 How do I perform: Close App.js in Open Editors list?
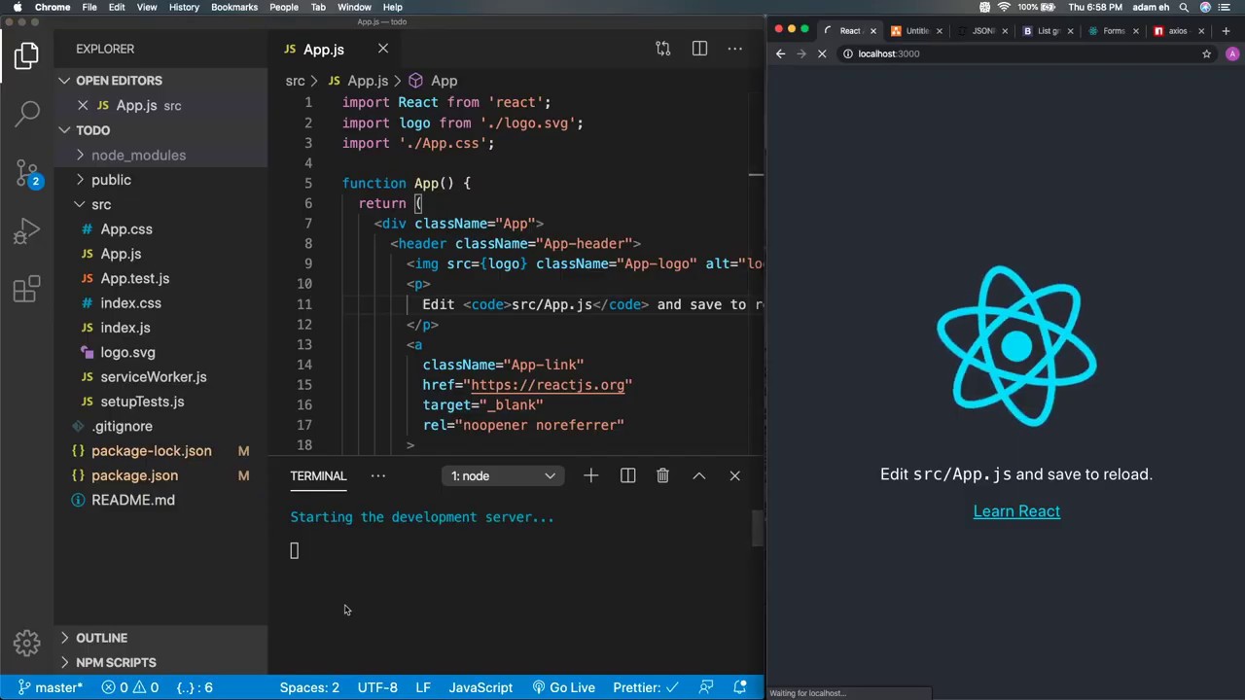[x=83, y=105]
